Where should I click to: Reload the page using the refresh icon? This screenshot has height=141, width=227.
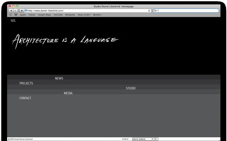click(149, 11)
